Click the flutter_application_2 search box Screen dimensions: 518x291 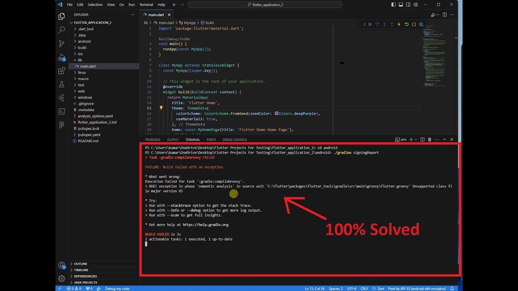click(265, 4)
